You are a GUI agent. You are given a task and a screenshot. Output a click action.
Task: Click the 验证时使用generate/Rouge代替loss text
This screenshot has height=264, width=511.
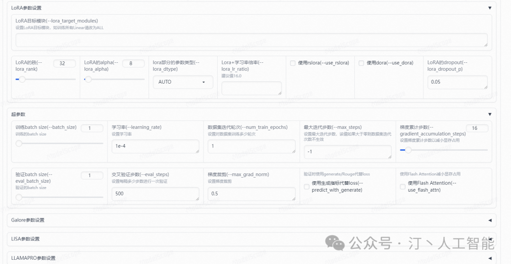337,174
